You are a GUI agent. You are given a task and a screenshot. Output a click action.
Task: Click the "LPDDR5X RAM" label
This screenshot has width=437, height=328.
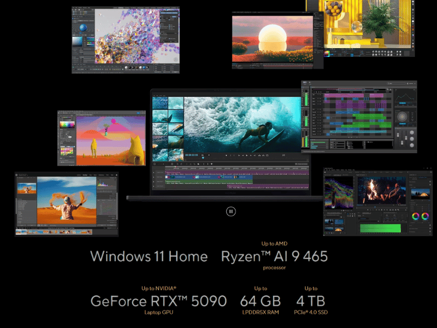tap(261, 312)
